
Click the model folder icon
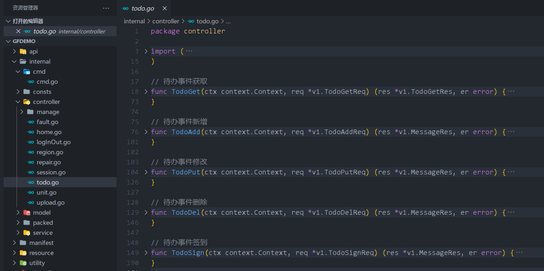pyautogui.click(x=27, y=212)
